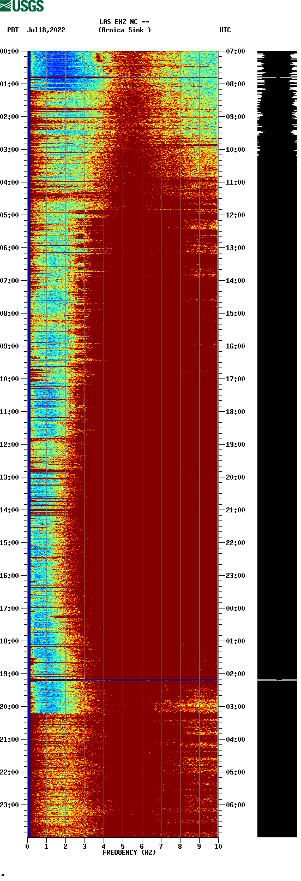
Task: Click the 03:00 PDT time label
Action: click(x=10, y=150)
